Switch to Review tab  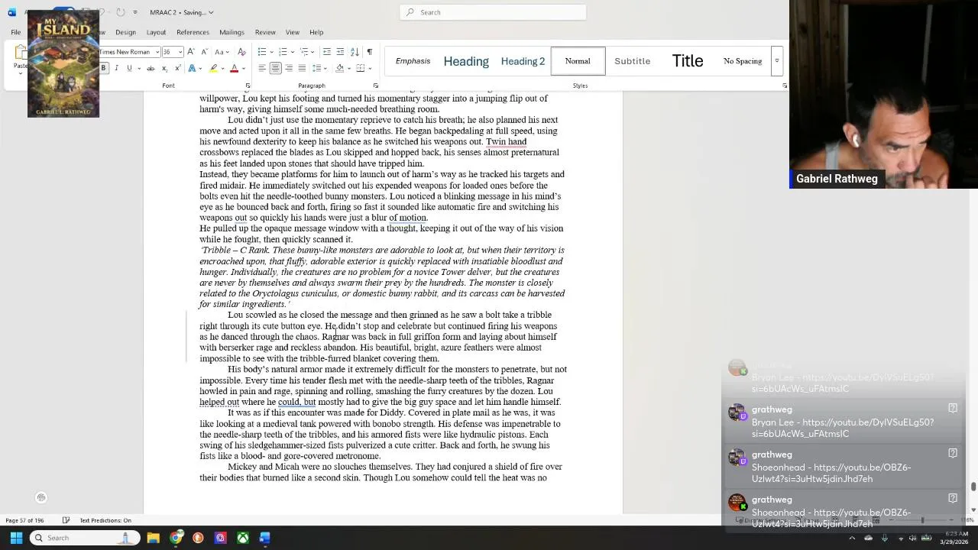tap(265, 32)
